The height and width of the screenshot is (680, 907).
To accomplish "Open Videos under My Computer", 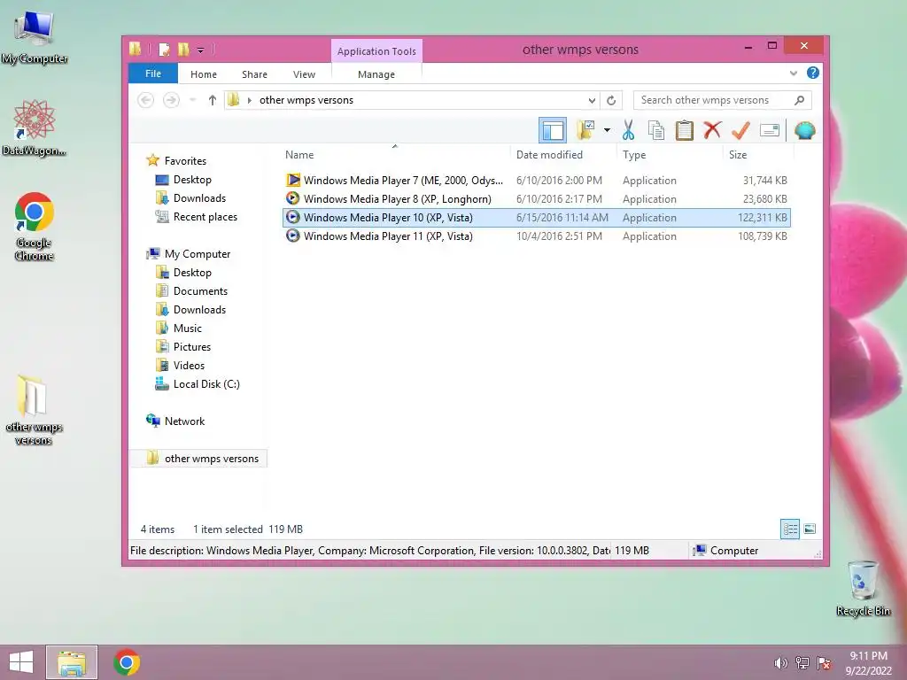I will 180,366.
